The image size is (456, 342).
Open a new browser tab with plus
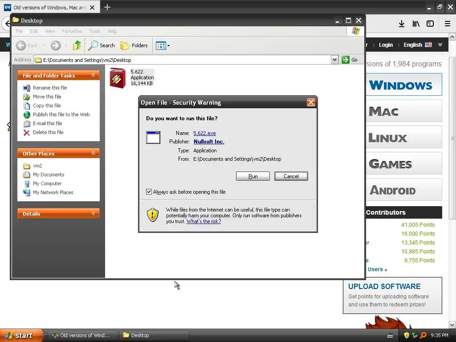[107, 7]
